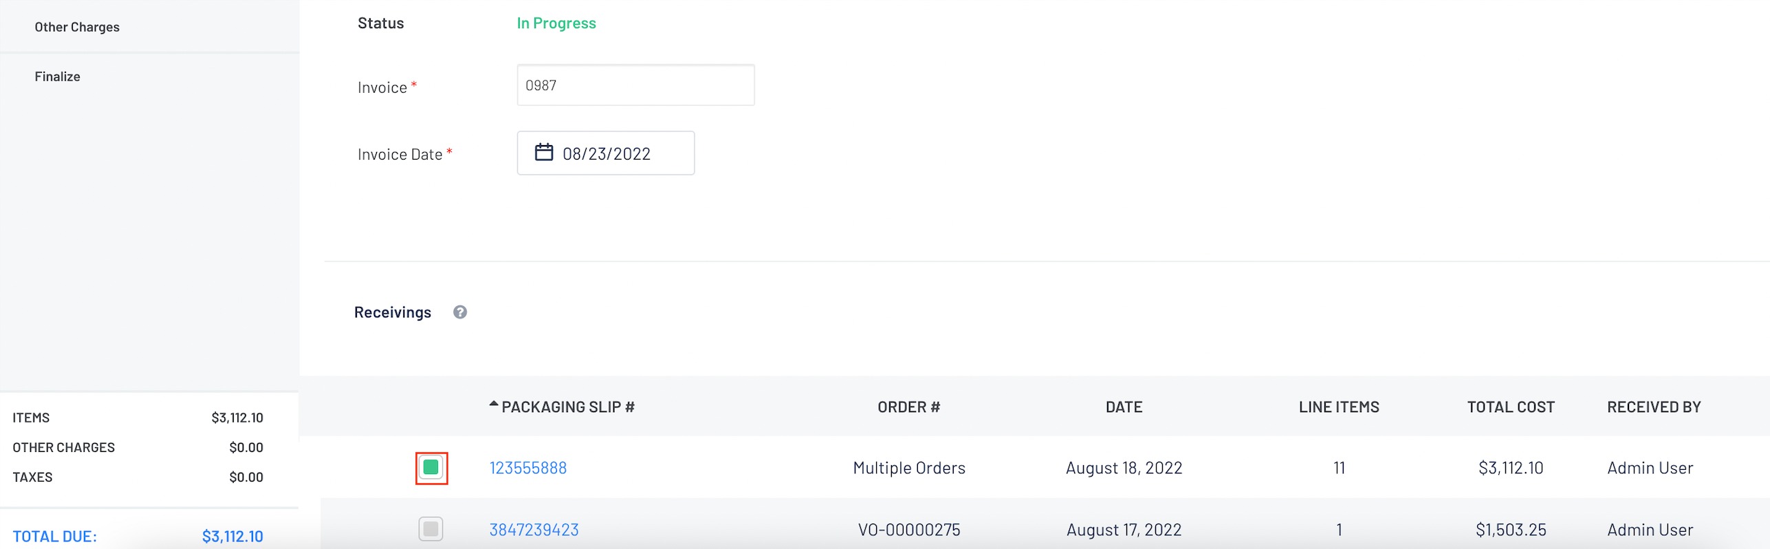Sort by the Order # column header
The image size is (1770, 549).
tap(909, 407)
